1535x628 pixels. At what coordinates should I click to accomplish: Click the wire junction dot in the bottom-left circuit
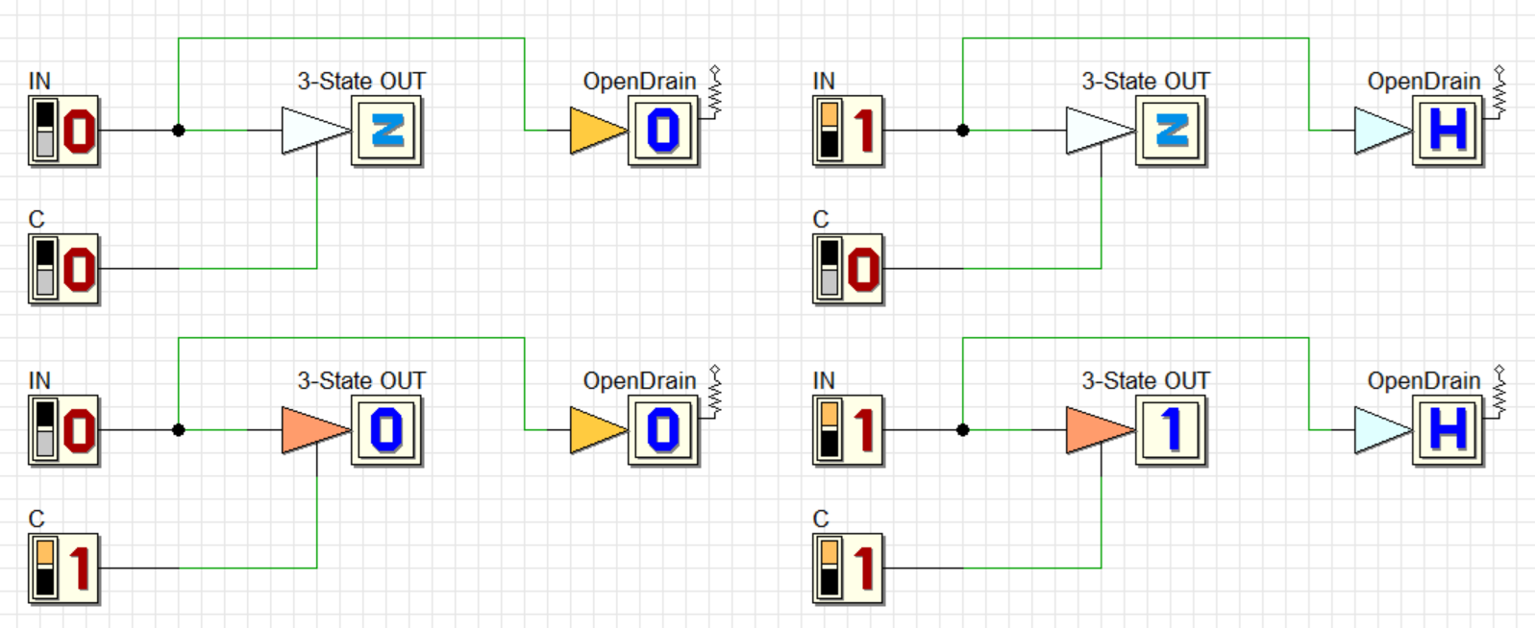click(x=179, y=430)
